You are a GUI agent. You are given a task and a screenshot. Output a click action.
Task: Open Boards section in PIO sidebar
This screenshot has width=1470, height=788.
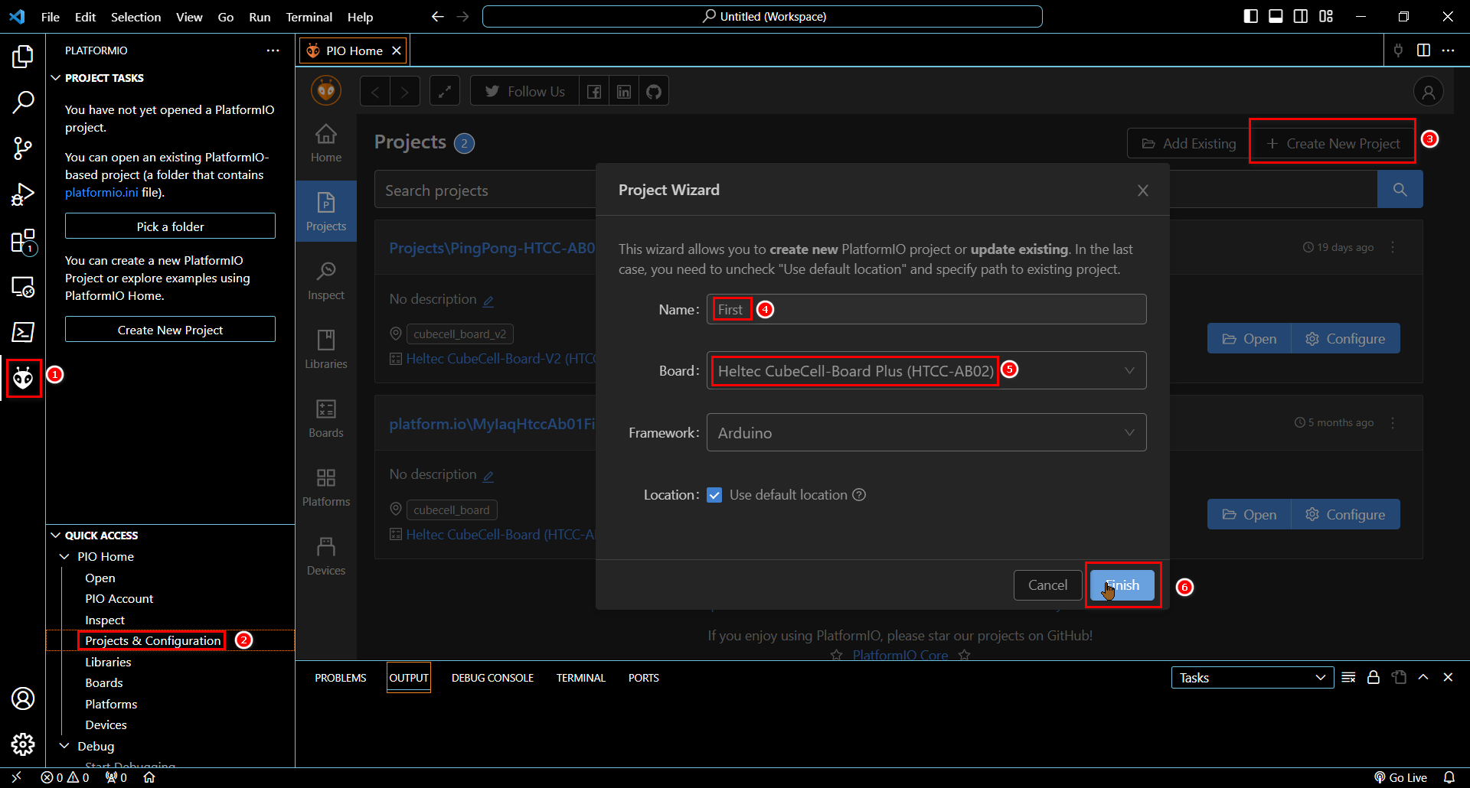[326, 418]
